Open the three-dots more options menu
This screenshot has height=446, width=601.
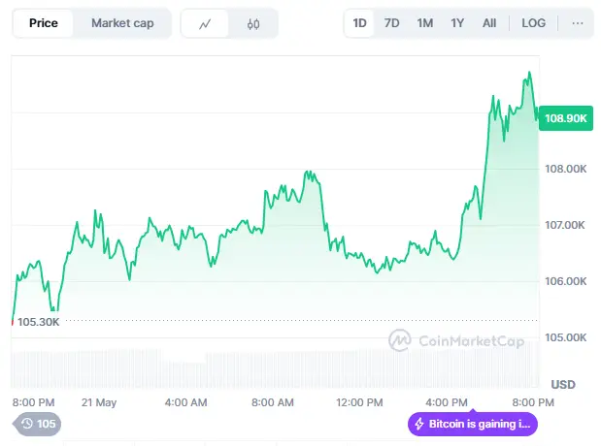coord(578,23)
